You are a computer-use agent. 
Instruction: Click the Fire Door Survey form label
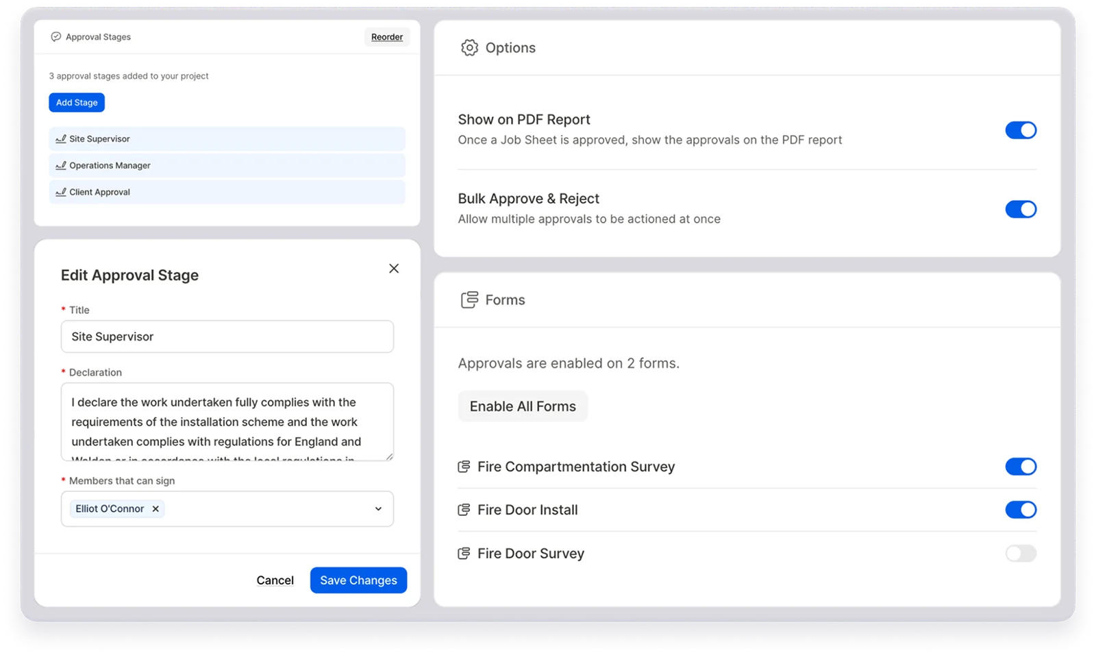[x=531, y=554]
